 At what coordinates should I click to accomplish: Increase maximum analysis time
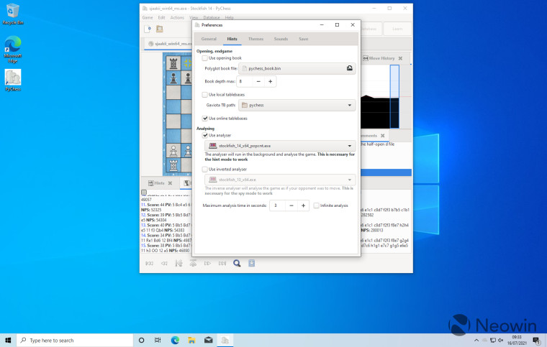[x=303, y=205]
